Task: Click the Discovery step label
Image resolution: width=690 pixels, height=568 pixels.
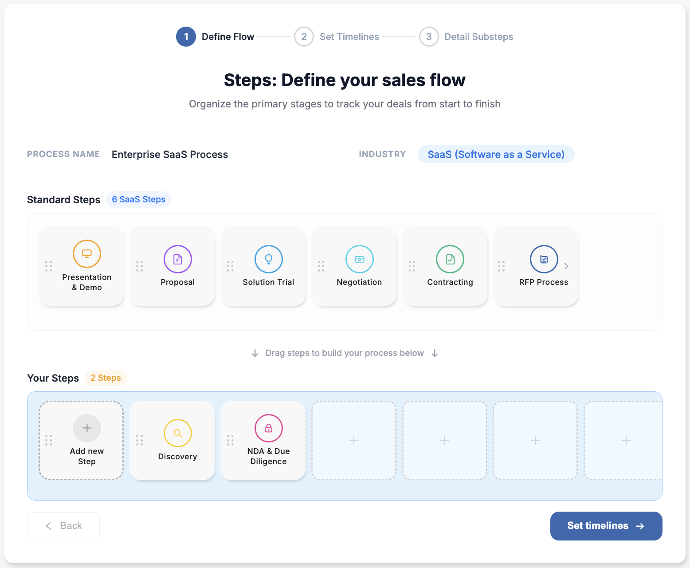Action: point(178,457)
